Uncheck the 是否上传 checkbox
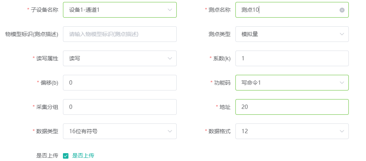This screenshot has width=366, height=161. [x=66, y=156]
